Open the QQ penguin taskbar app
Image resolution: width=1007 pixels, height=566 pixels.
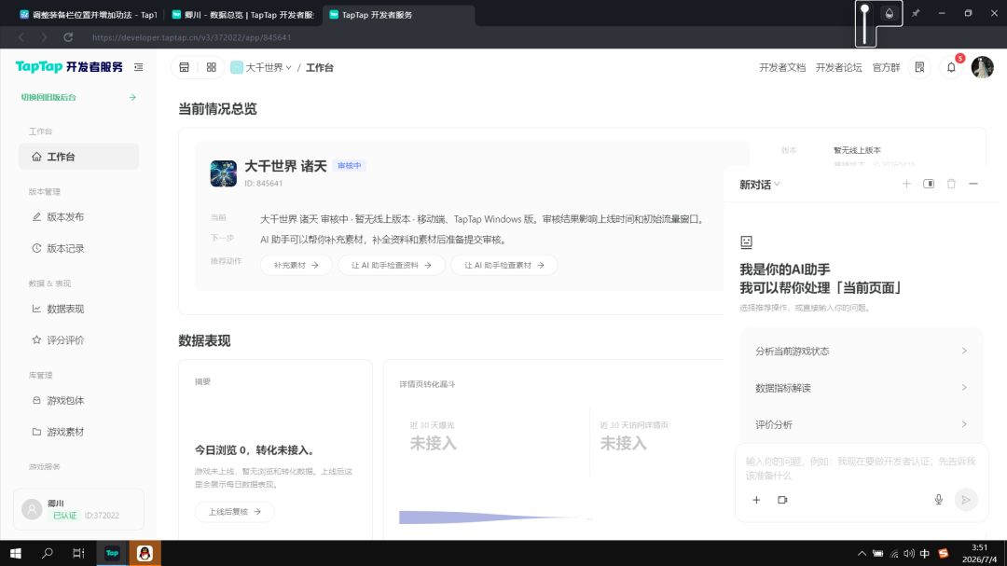click(145, 553)
